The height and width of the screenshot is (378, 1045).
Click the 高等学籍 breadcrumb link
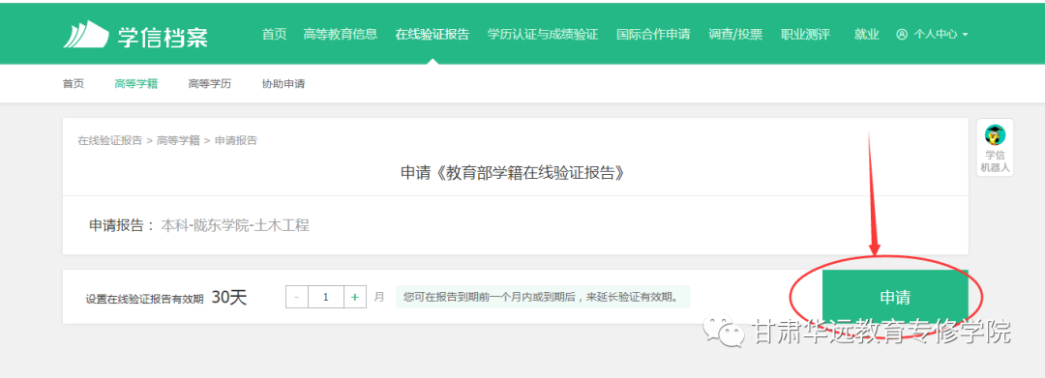(x=179, y=140)
